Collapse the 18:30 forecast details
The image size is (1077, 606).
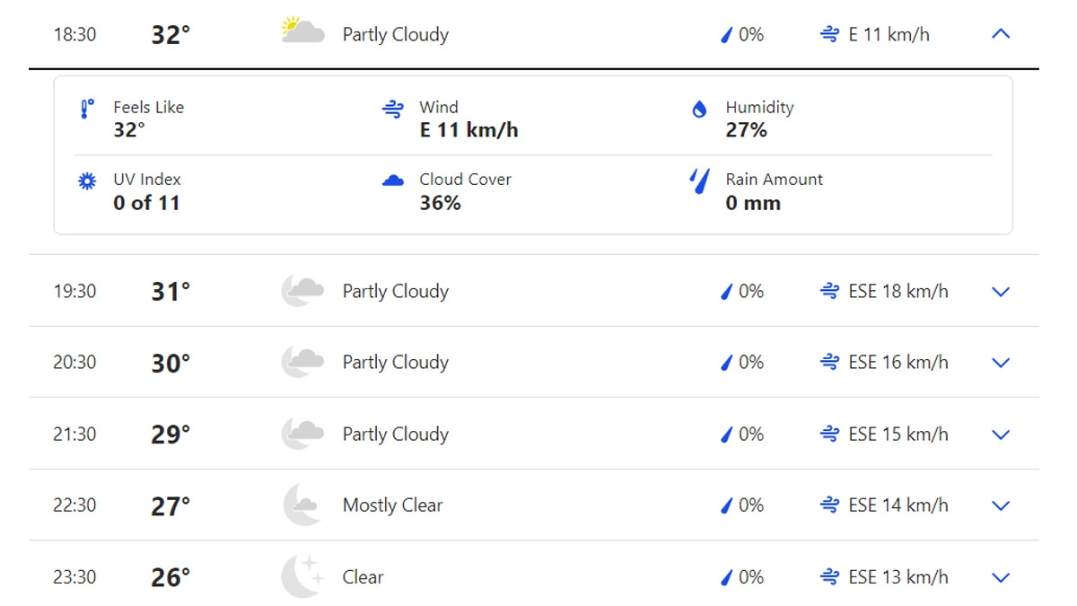click(1001, 34)
